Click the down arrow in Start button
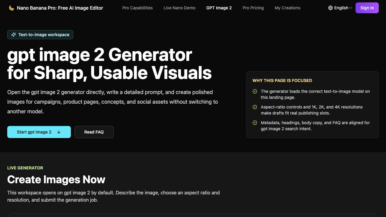 59,132
